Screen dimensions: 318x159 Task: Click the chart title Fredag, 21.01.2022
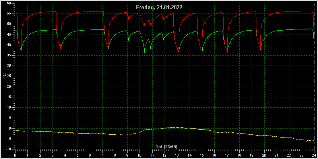click(x=159, y=7)
